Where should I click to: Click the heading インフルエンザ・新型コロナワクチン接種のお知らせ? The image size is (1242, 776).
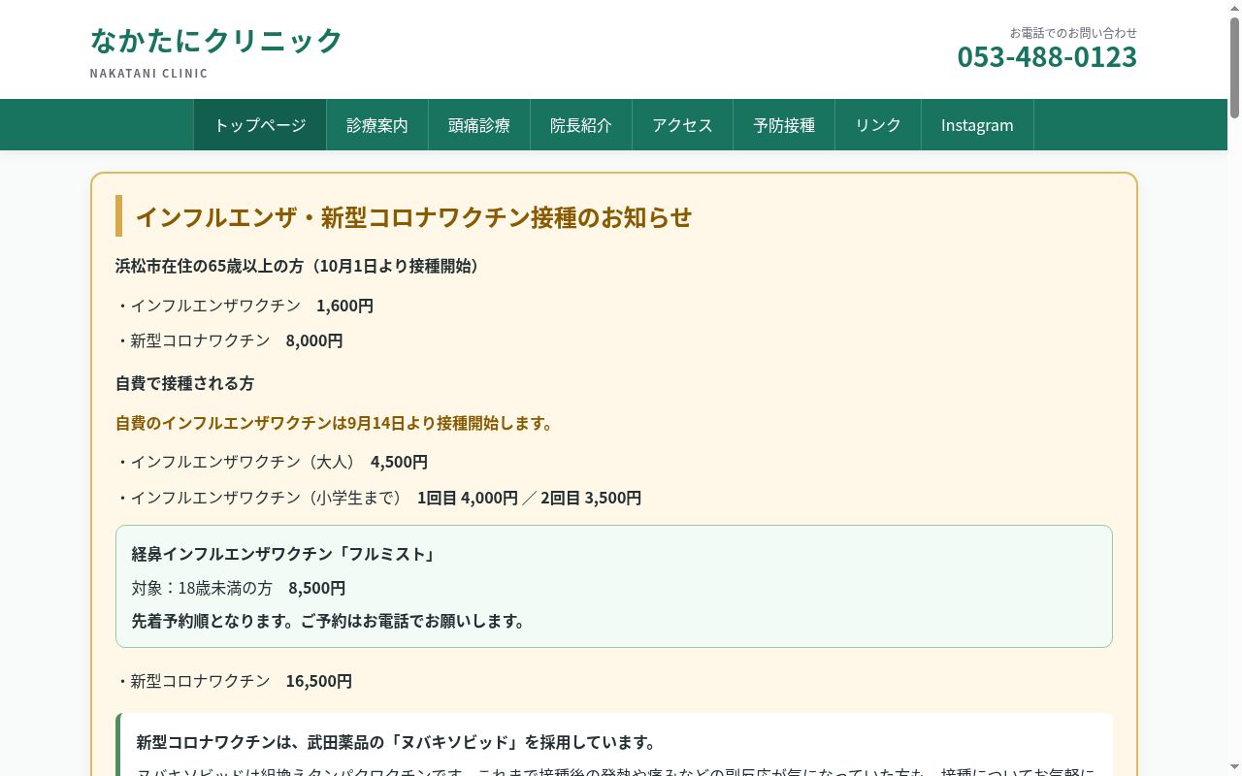pyautogui.click(x=413, y=216)
